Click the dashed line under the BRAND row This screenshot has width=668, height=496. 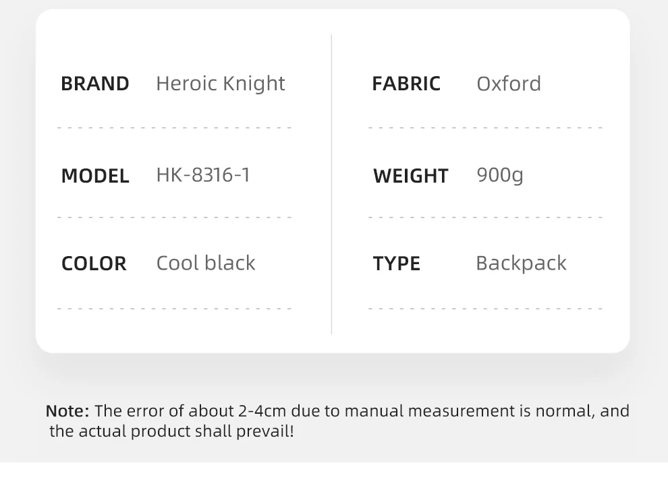click(x=175, y=127)
